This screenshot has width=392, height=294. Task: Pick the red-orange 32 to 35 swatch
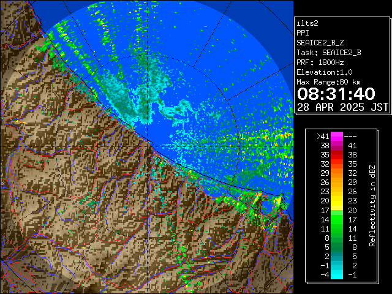coord(337,164)
